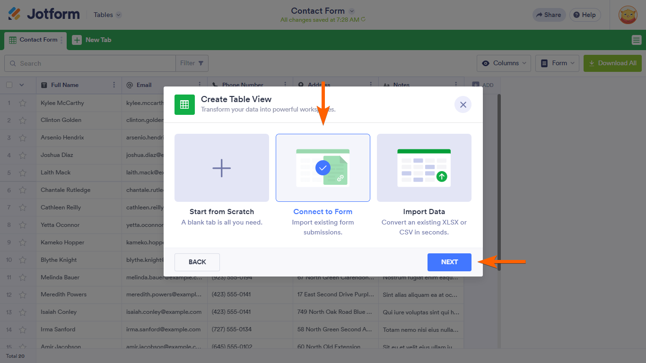
Task: Click isaiah.conley@example.com email cell
Action: tap(165, 312)
